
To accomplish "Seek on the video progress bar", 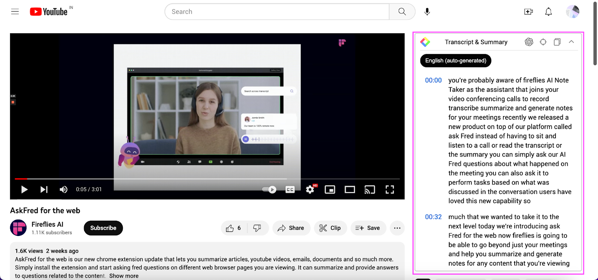I will (x=207, y=179).
